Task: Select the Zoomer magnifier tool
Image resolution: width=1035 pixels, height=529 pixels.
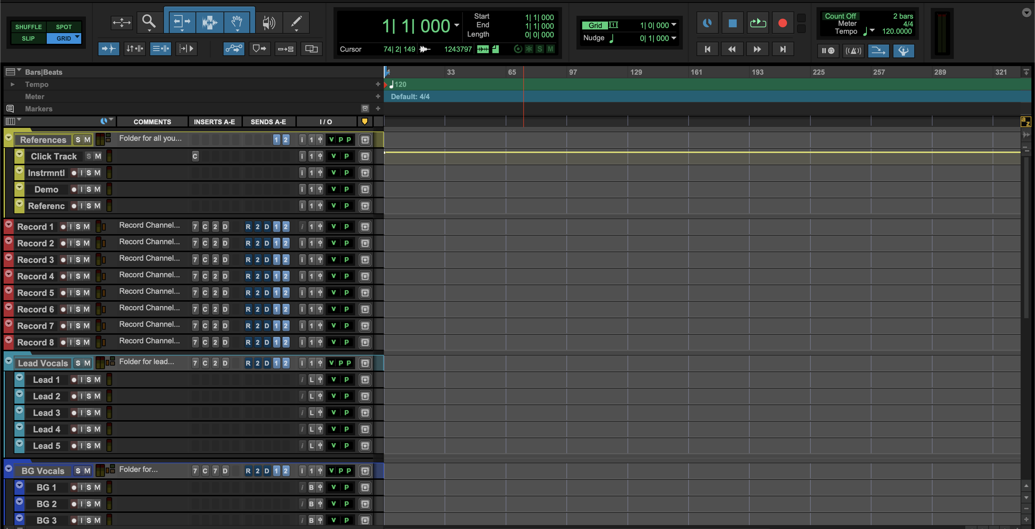Action: click(149, 22)
